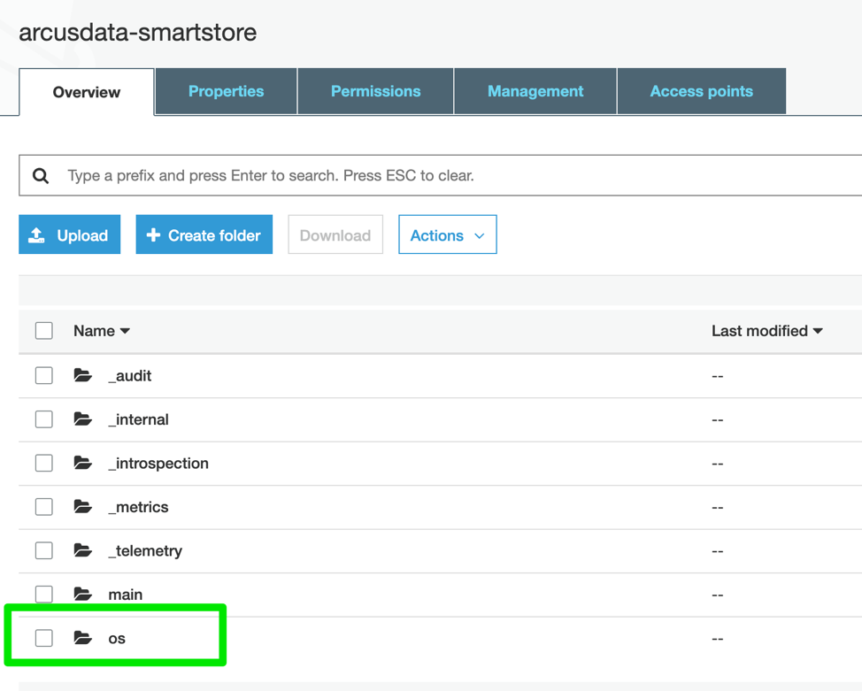Image resolution: width=862 pixels, height=691 pixels.
Task: Click the folder icon next to main
Action: pos(82,594)
